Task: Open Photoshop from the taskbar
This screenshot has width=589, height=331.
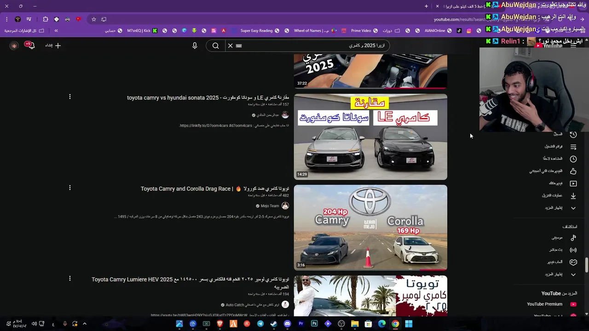Action: [314, 324]
